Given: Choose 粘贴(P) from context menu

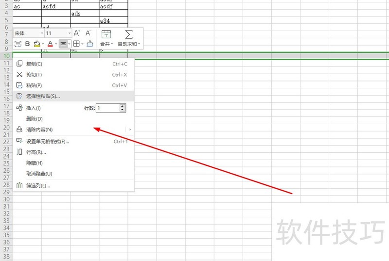Looking at the screenshot, I should [x=73, y=85].
